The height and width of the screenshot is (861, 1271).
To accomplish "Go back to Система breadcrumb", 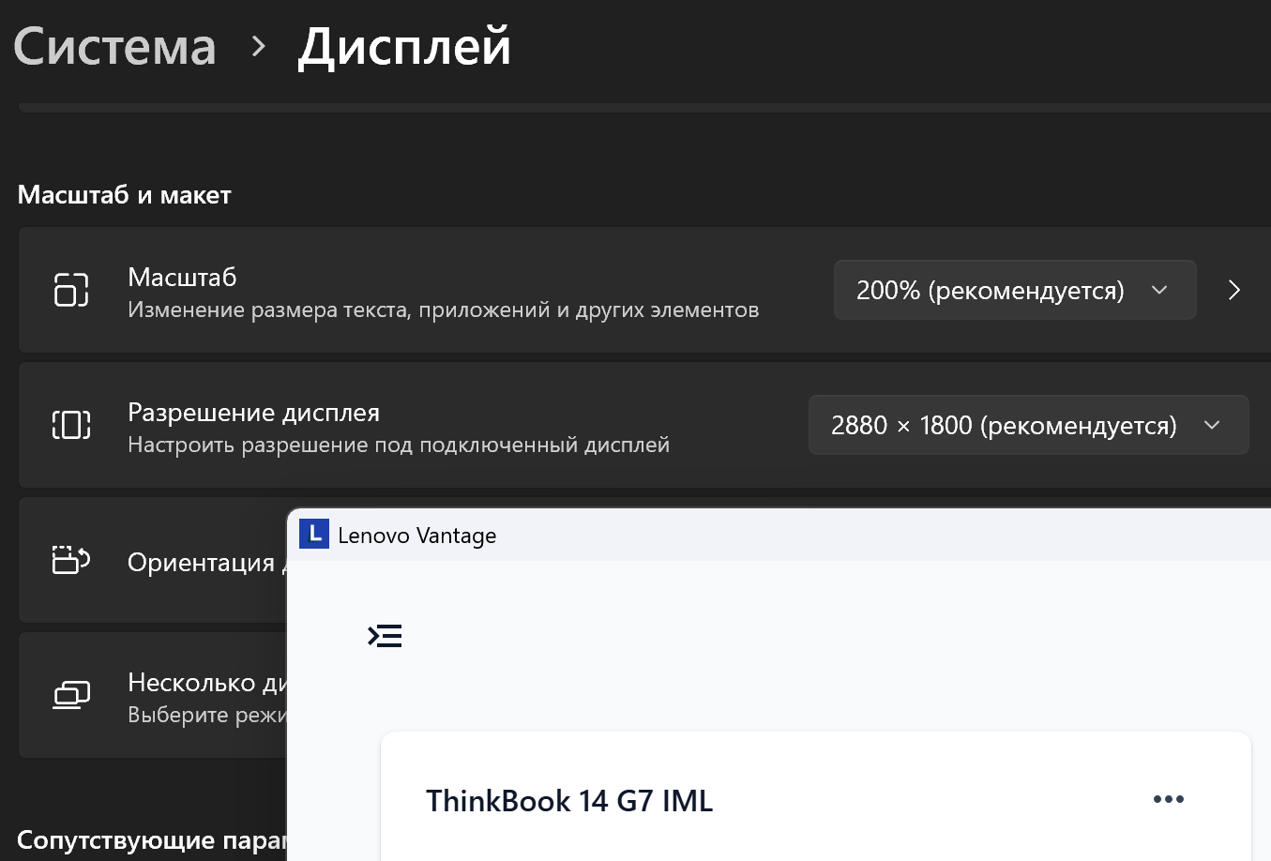I will coord(114,47).
